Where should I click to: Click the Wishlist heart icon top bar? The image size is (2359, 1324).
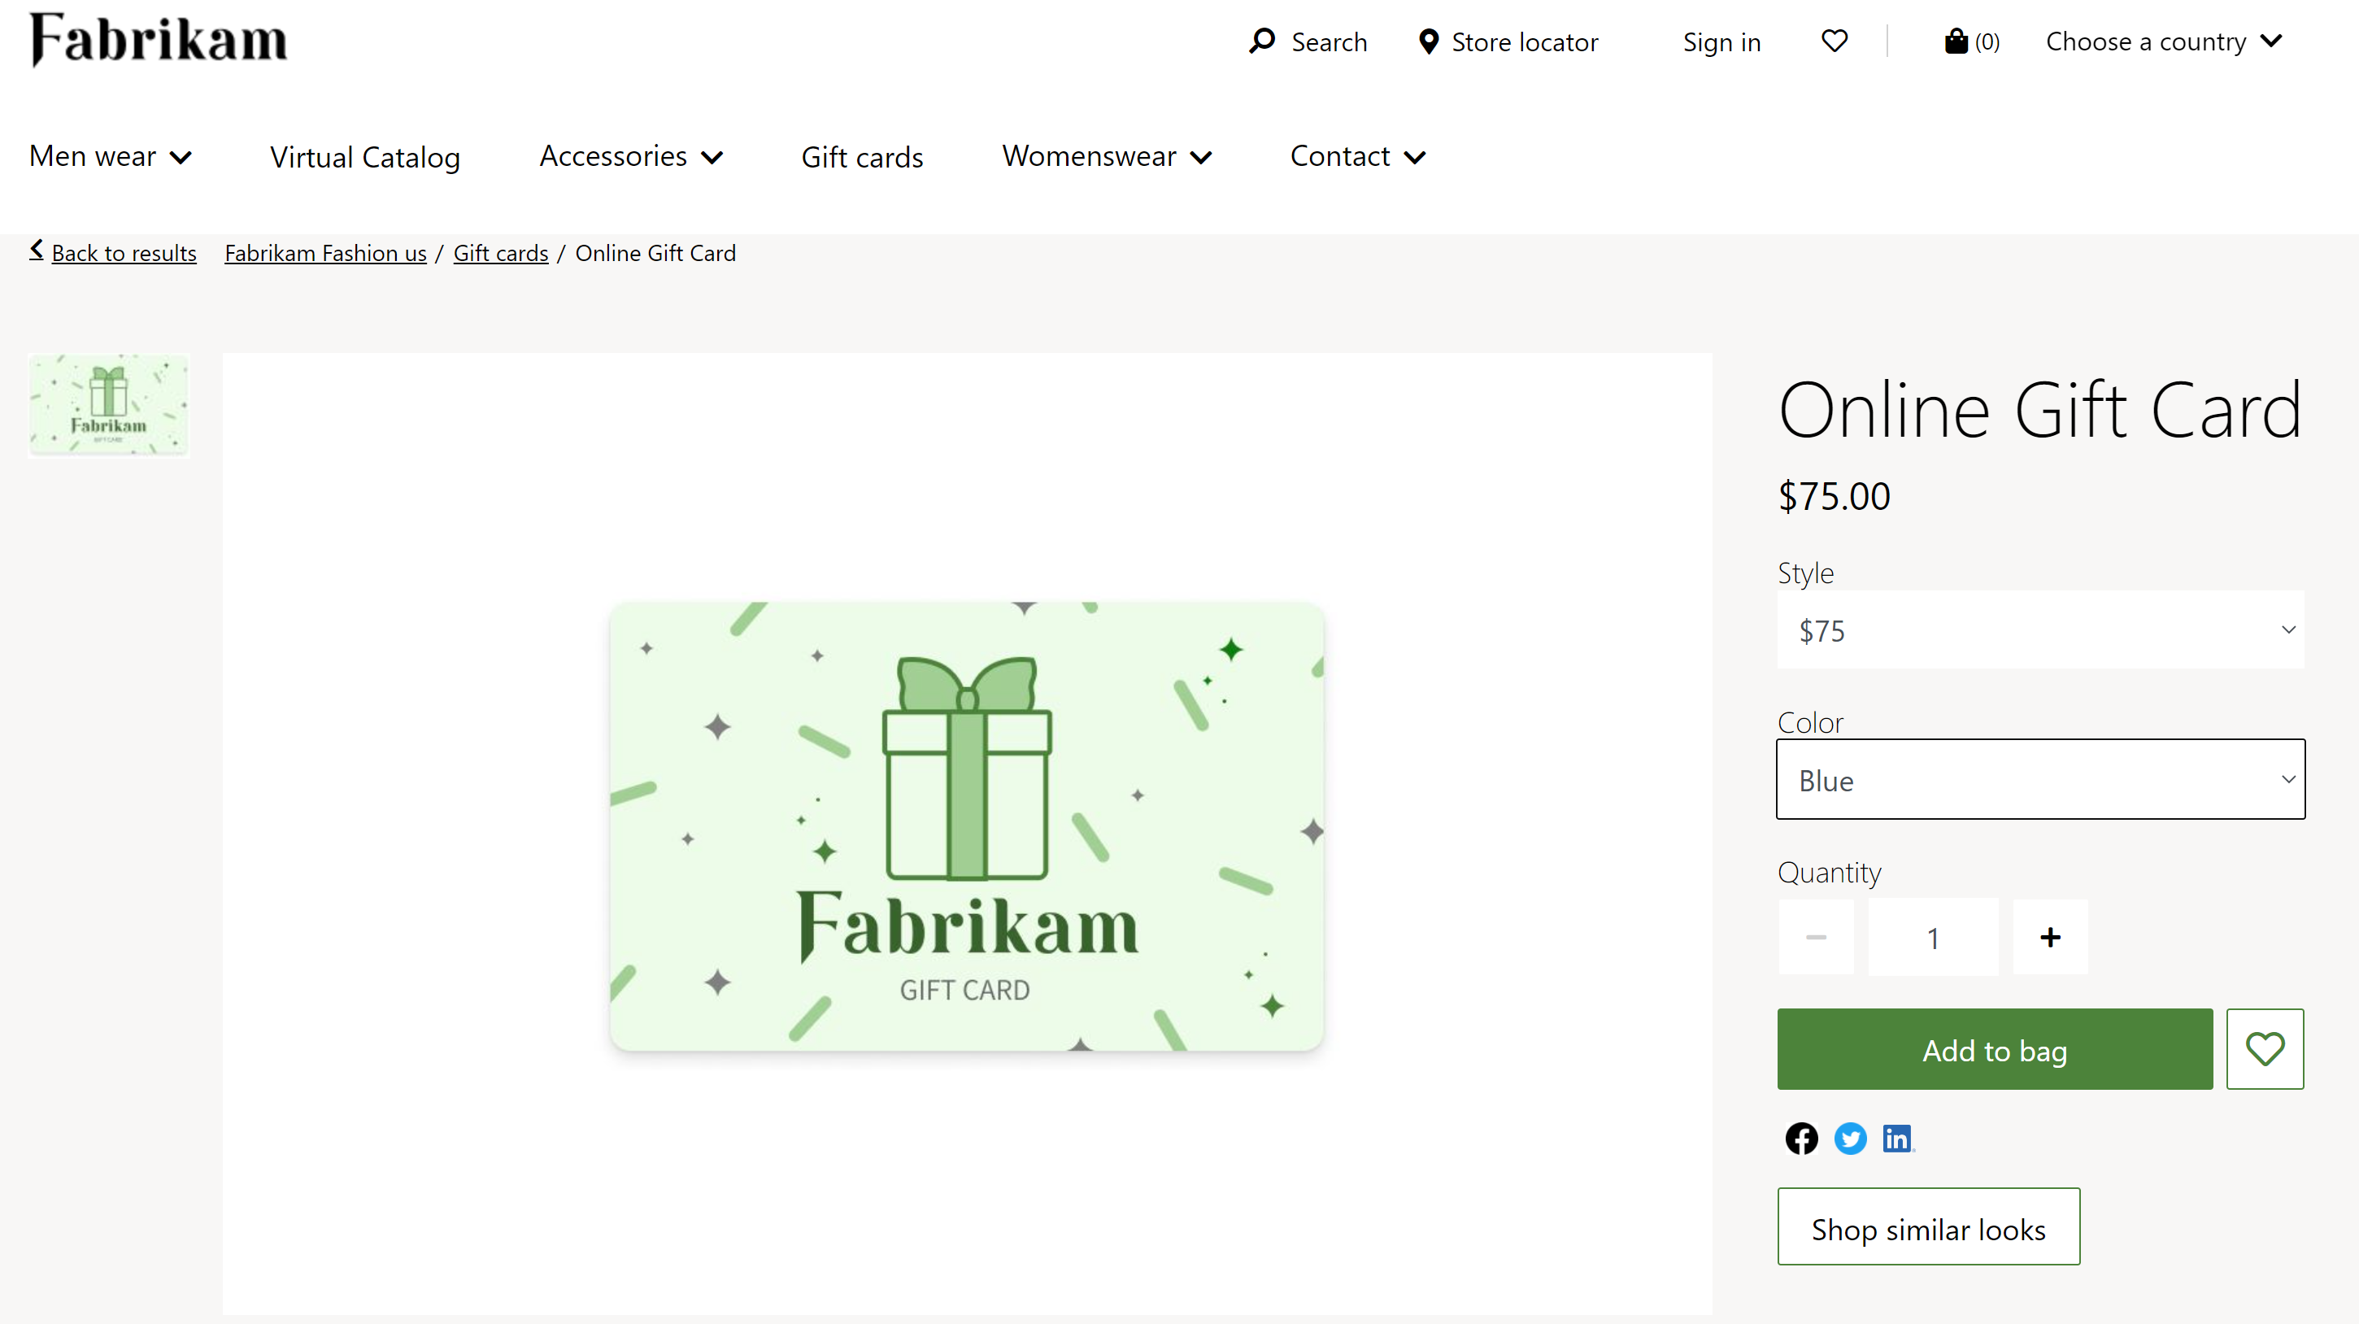[1832, 41]
